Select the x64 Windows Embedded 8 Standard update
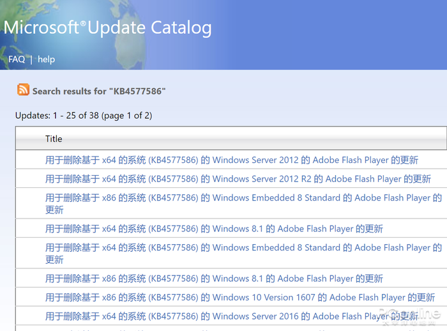The image size is (447, 331). point(243,248)
